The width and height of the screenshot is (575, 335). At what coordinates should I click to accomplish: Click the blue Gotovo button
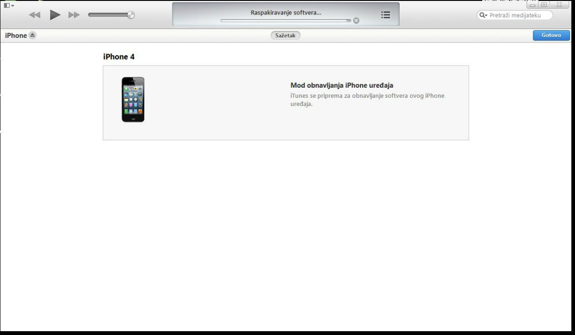[551, 35]
